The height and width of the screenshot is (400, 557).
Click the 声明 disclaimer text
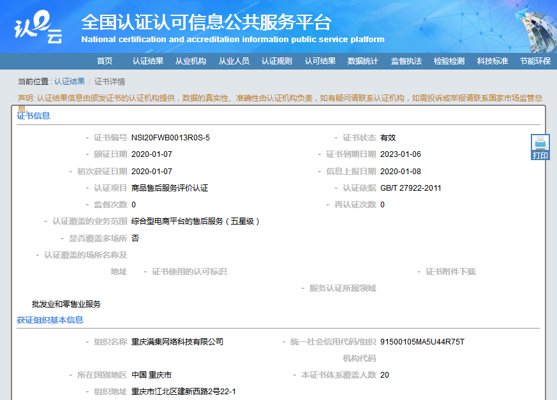[280, 102]
